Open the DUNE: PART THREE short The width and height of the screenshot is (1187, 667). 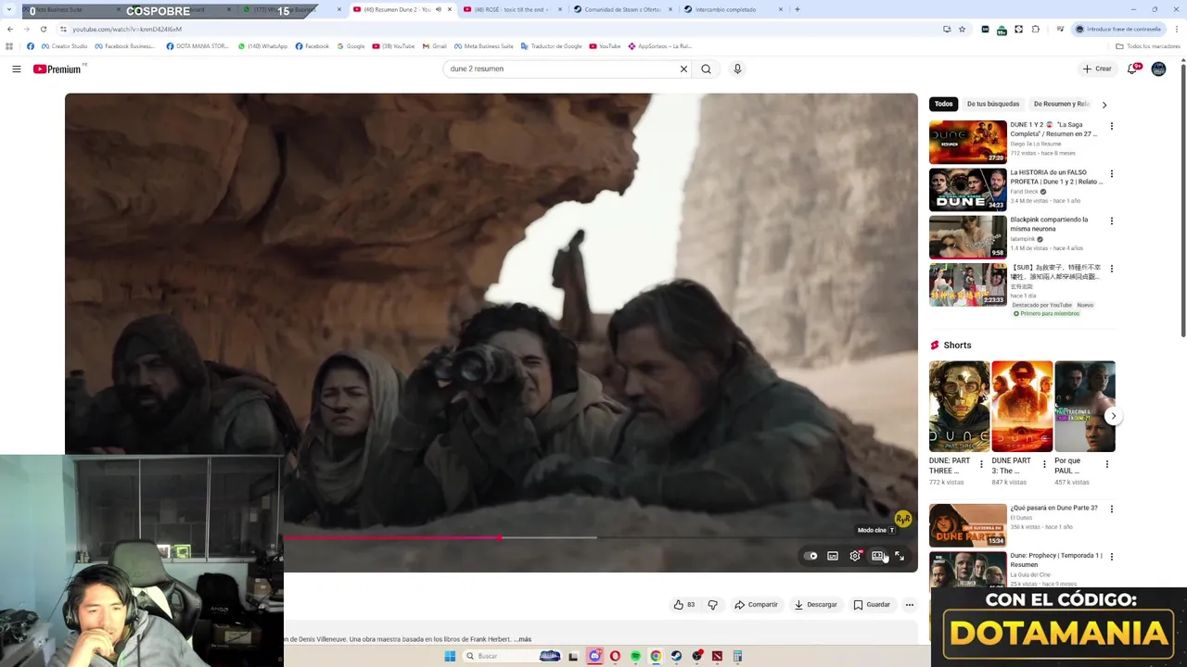pos(960,406)
